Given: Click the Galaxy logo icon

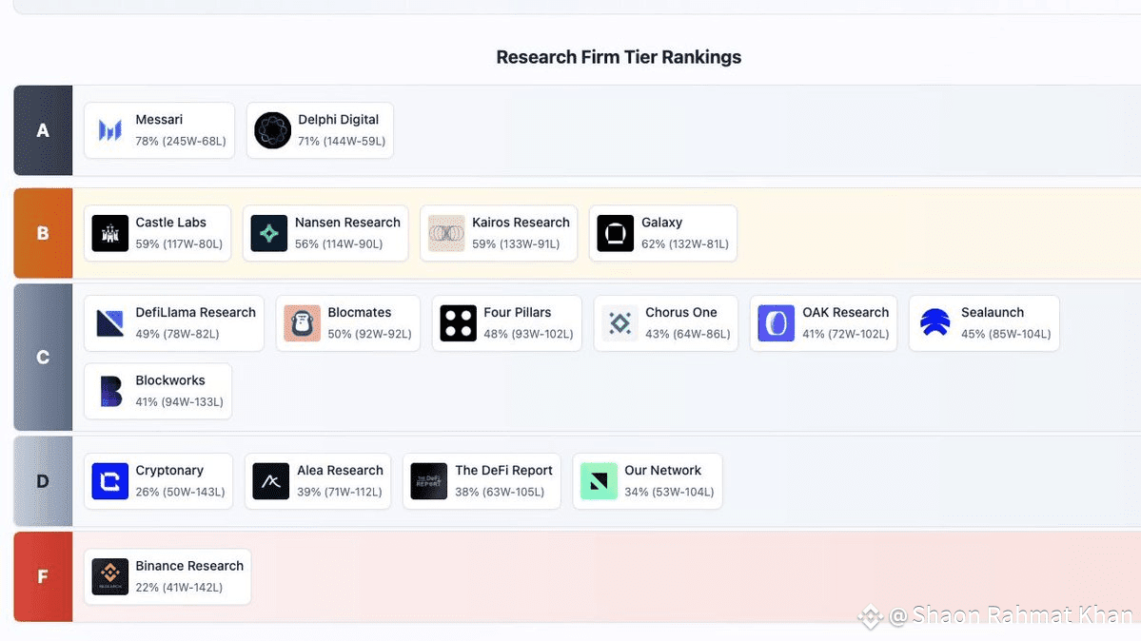Looking at the screenshot, I should tap(616, 234).
